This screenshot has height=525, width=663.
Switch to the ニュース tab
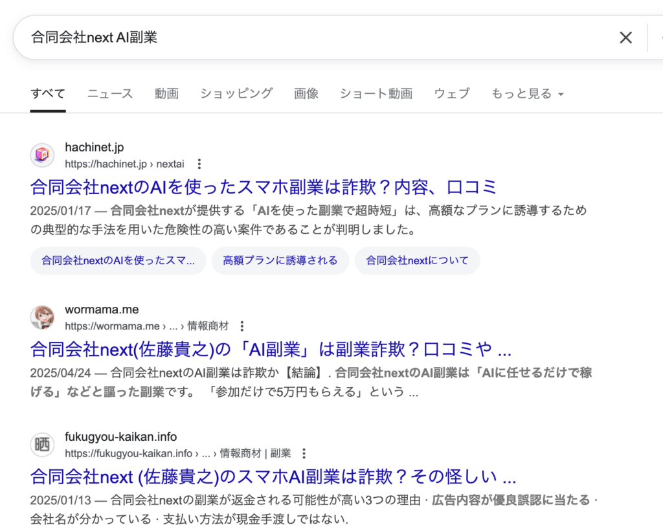pos(110,93)
